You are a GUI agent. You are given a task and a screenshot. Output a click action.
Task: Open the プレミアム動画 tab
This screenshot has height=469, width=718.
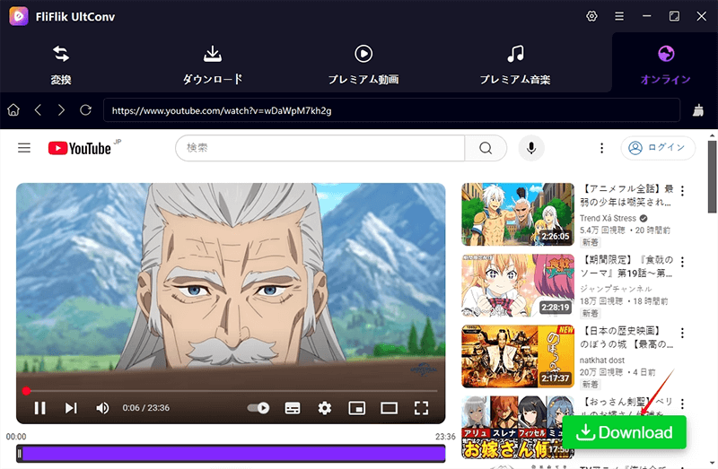click(x=363, y=65)
